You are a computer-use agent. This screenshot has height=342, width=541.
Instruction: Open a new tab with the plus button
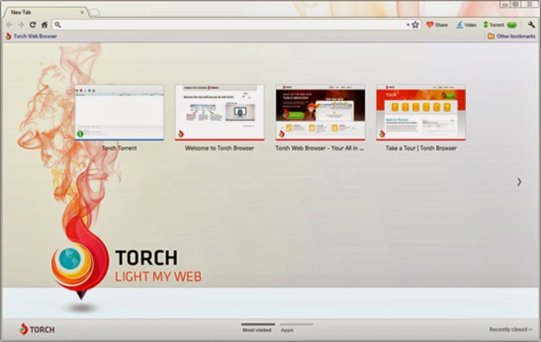pyautogui.click(x=94, y=13)
